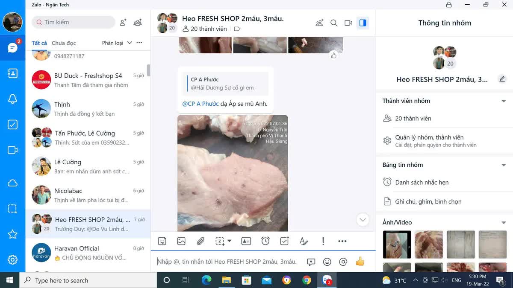Select the Tất cả tab
The image size is (513, 288).
[39, 43]
